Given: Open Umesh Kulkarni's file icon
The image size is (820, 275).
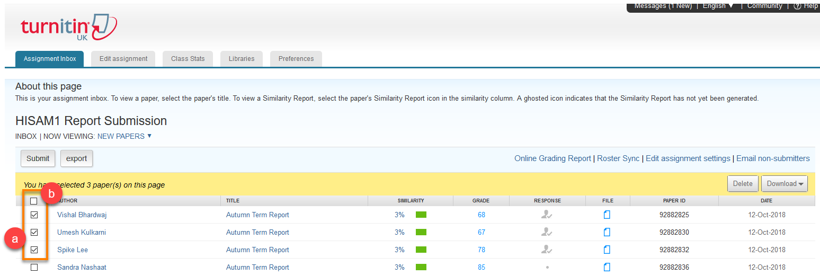Looking at the screenshot, I should 607,232.
